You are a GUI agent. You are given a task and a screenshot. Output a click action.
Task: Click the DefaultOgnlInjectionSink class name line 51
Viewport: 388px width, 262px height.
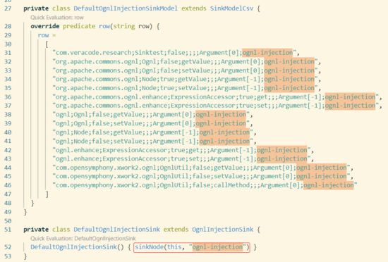point(116,230)
